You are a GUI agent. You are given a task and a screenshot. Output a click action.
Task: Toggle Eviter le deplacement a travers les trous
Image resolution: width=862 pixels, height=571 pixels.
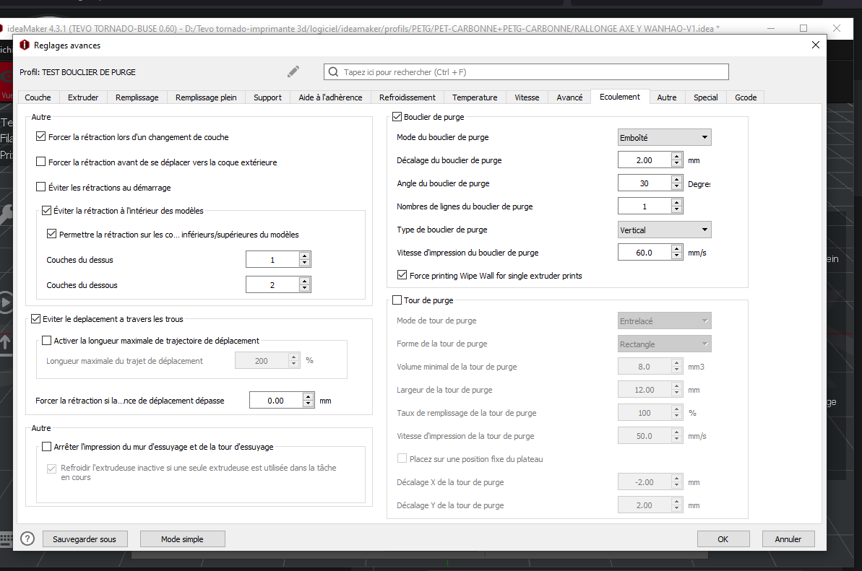[x=35, y=318]
